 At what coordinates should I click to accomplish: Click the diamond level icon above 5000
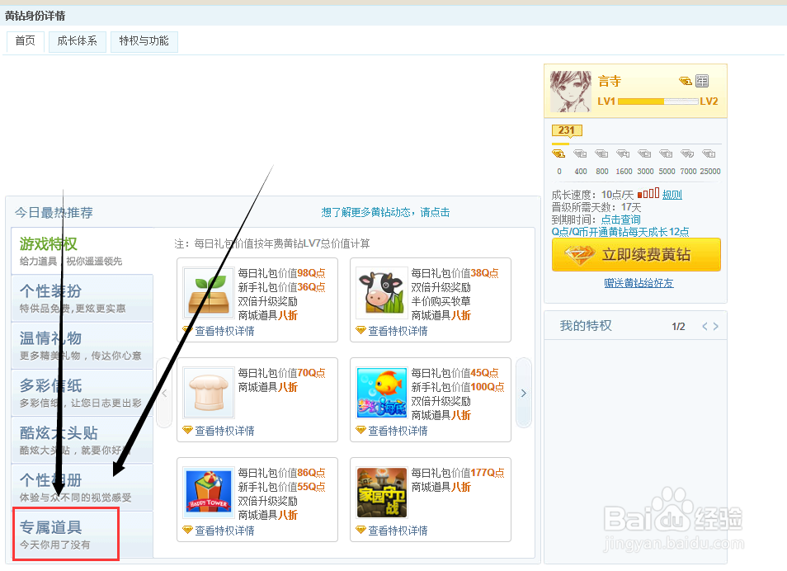667,153
